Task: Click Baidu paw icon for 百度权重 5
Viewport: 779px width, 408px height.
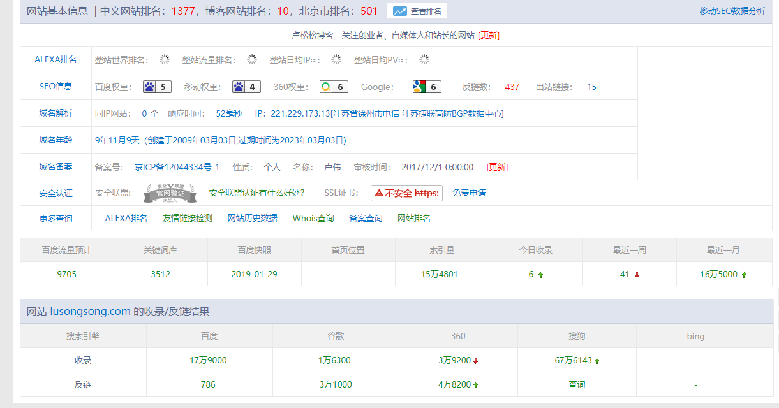Action: point(149,87)
